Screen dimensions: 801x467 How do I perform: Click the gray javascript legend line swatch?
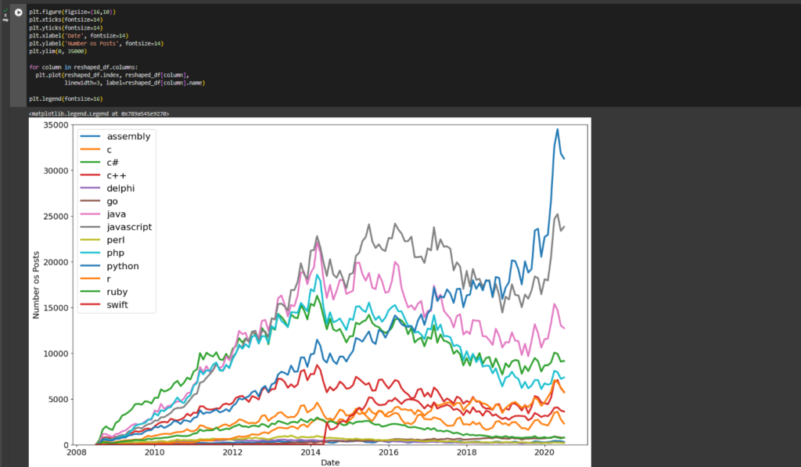click(91, 227)
